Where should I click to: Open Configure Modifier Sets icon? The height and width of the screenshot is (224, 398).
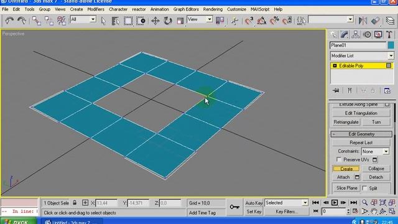(x=387, y=91)
